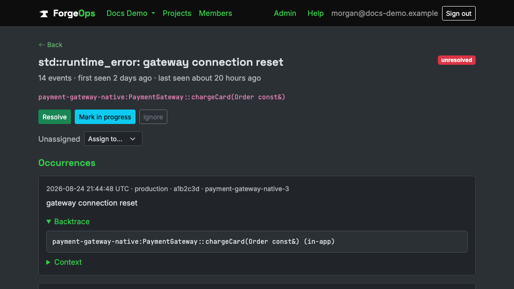Click the issue title std::runtime_error heading
This screenshot has width=514, height=289.
coord(161,62)
